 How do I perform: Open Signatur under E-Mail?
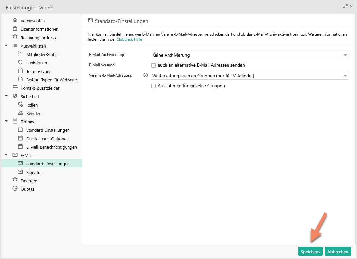click(34, 172)
